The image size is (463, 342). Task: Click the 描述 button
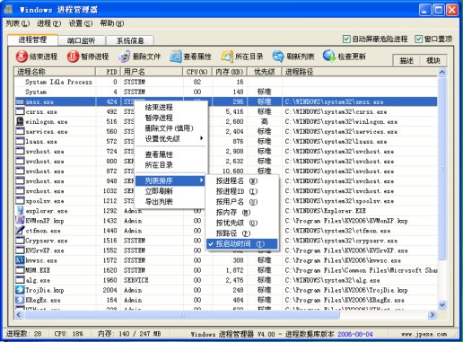pos(406,60)
